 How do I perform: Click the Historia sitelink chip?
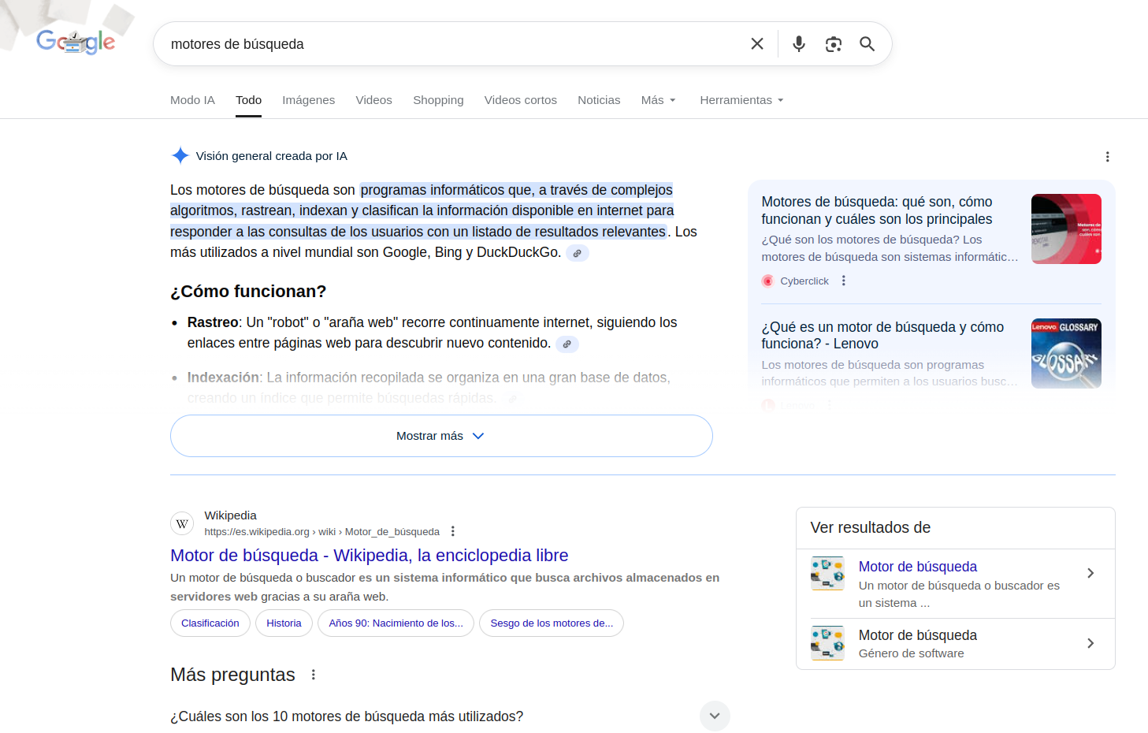tap(284, 623)
